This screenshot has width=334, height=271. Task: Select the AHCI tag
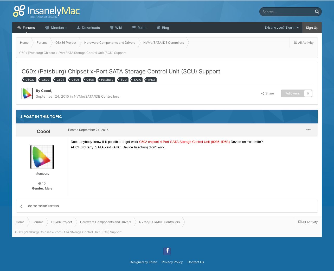[x=150, y=80]
